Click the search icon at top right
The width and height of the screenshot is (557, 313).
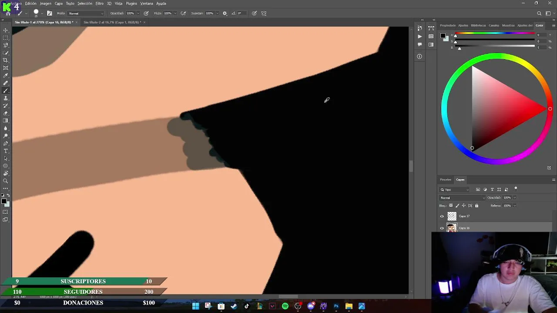539,13
